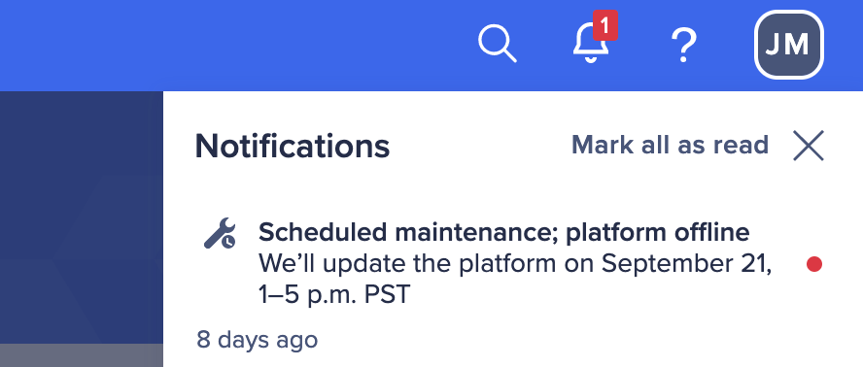The width and height of the screenshot is (863, 367).
Task: Open the JM user avatar menu
Action: pos(789,45)
